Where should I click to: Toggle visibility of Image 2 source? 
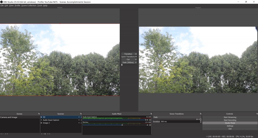point(79,123)
